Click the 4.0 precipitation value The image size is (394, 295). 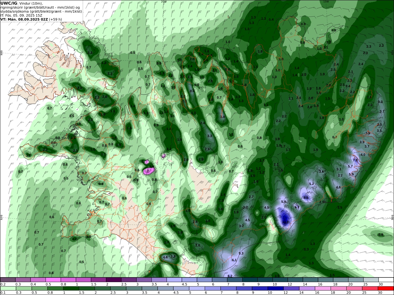363,155
